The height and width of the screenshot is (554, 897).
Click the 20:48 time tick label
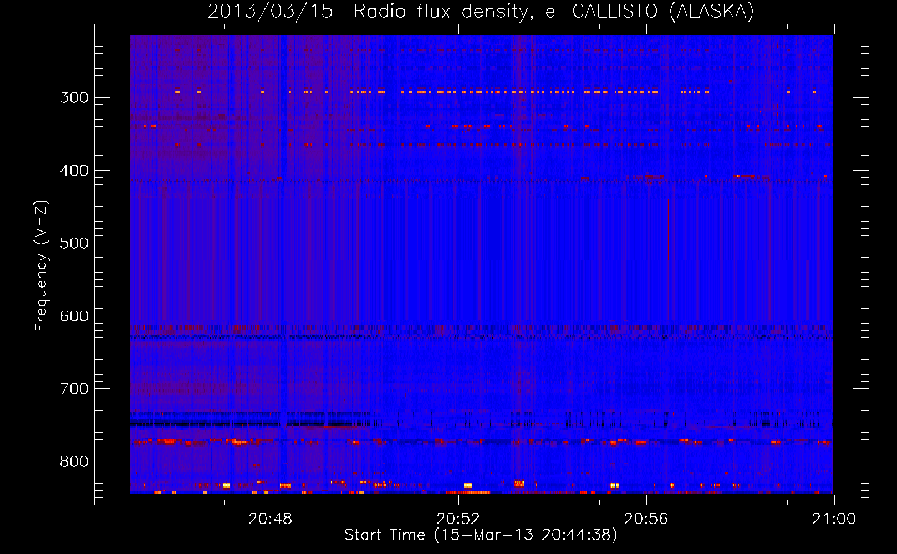[271, 519]
